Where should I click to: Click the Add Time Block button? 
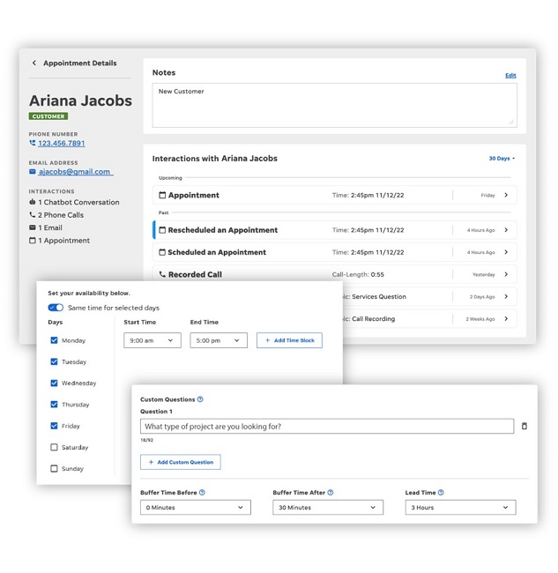289,340
